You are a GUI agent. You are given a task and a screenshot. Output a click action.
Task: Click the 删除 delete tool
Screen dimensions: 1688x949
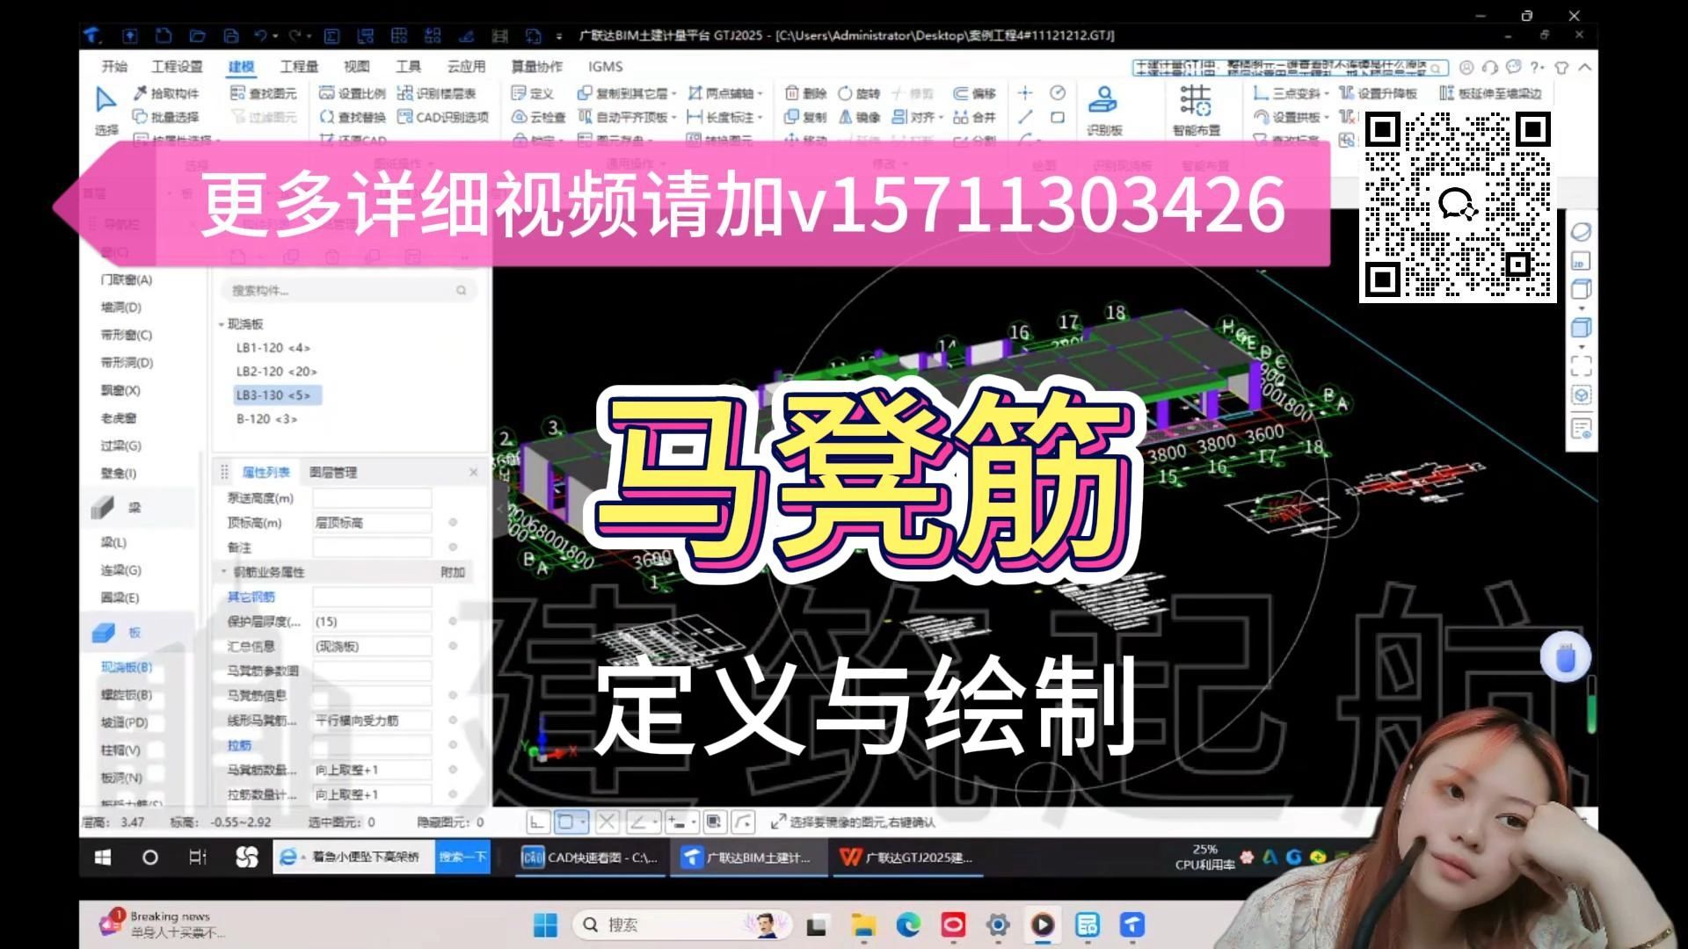point(805,93)
